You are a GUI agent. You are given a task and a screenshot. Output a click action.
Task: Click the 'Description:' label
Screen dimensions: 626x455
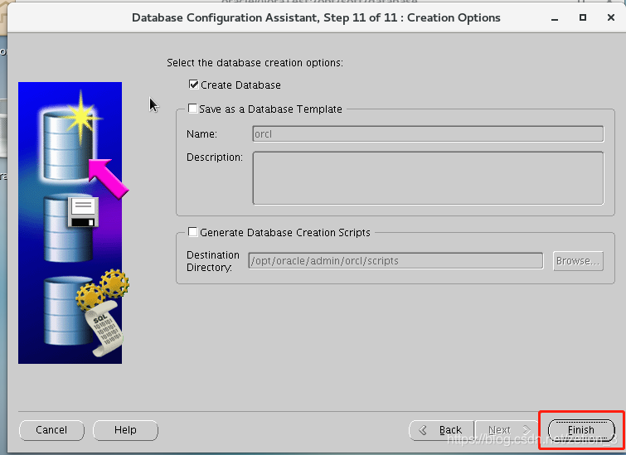point(215,157)
